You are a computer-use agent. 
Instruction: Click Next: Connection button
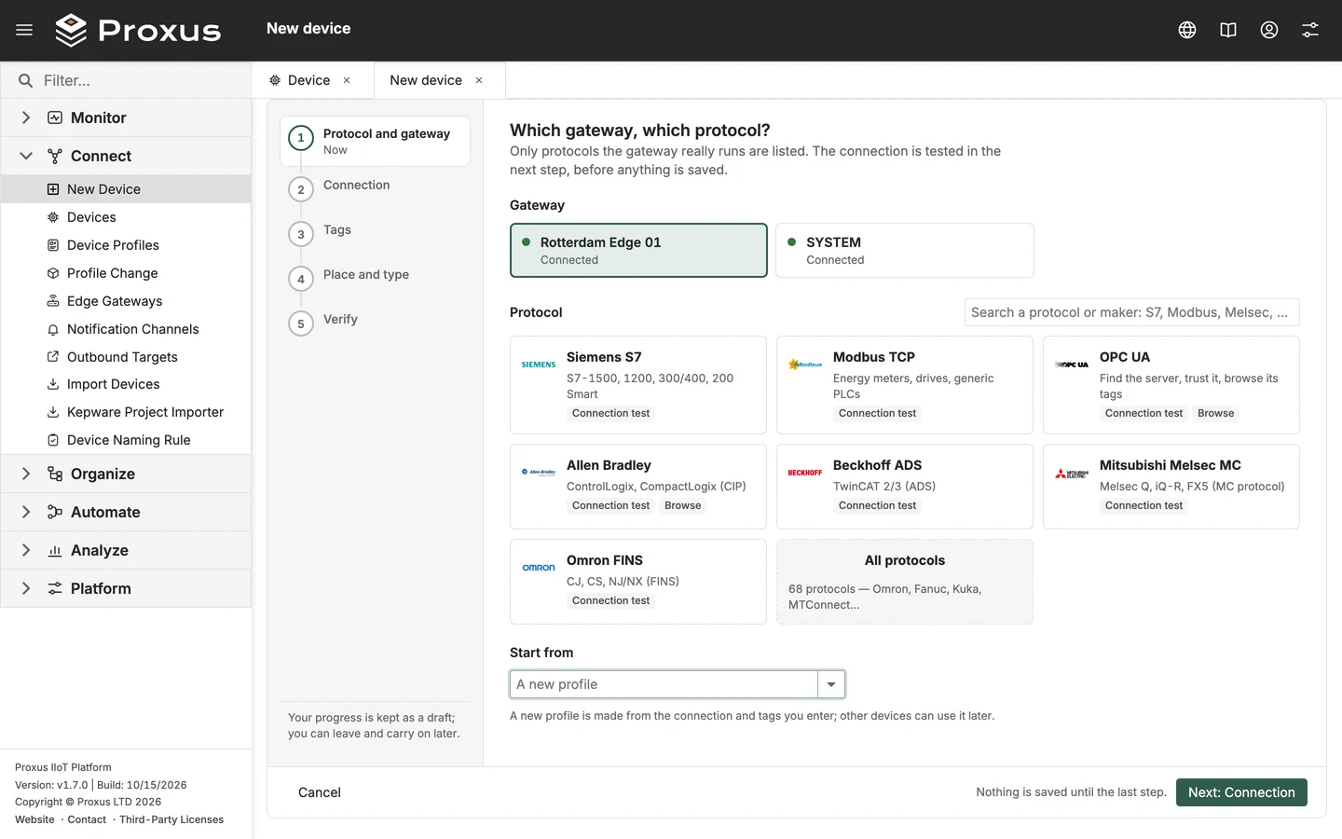pos(1241,792)
